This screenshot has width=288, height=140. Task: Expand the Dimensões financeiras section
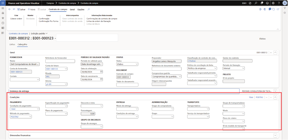pos(275,135)
